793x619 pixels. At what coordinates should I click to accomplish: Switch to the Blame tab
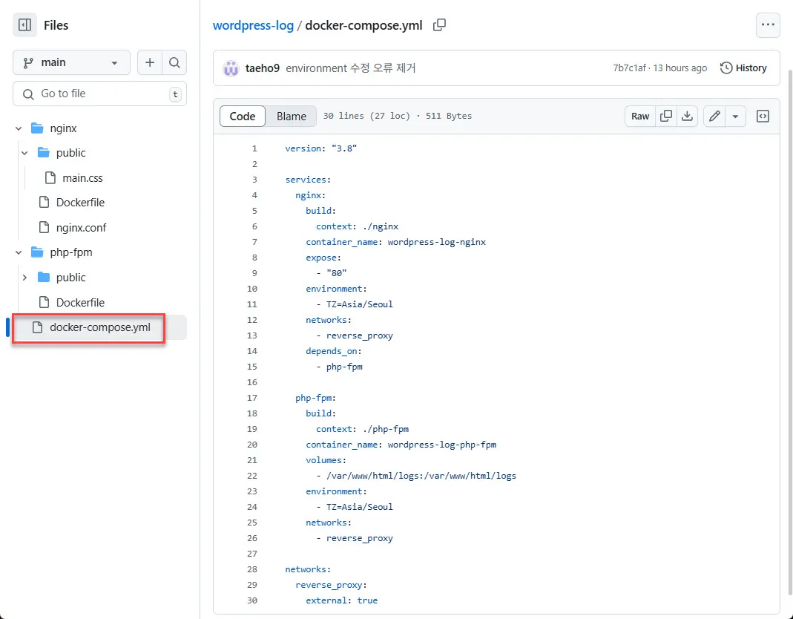pyautogui.click(x=292, y=116)
